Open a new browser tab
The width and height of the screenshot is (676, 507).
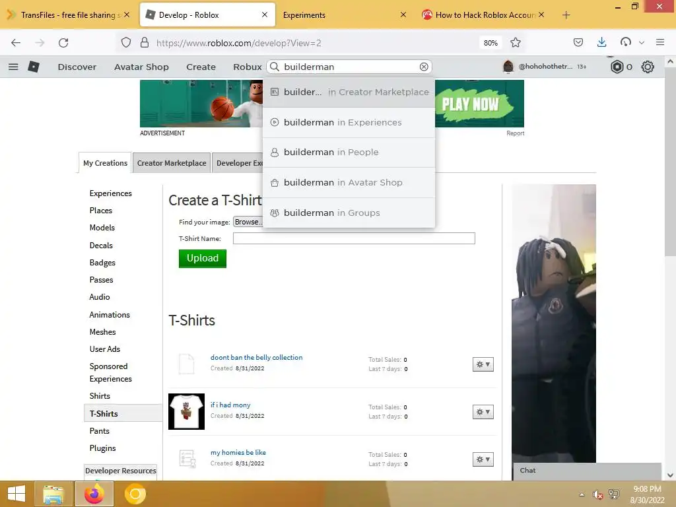click(x=566, y=15)
